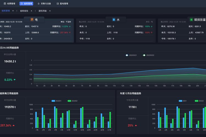Select the 能耗管理 menu
206x137 pixels.
[x=26, y=4]
